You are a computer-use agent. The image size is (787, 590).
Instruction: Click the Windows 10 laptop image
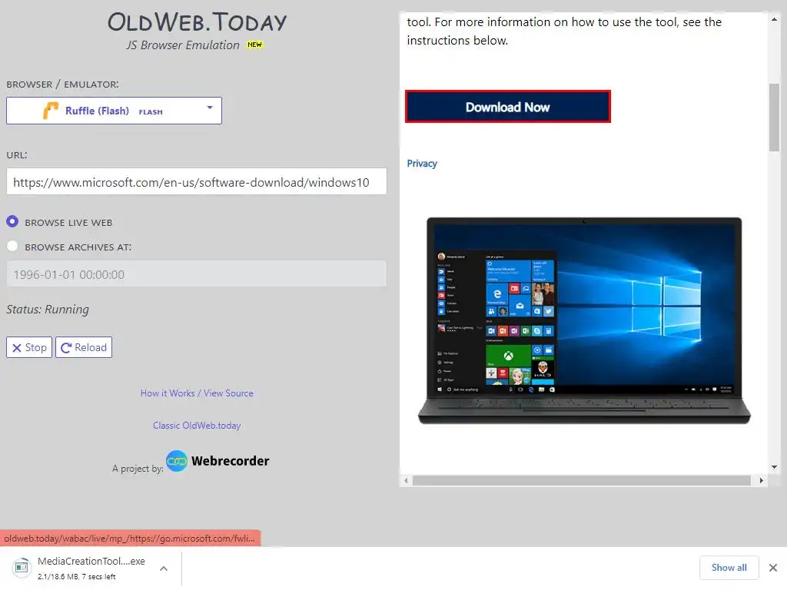(x=584, y=320)
